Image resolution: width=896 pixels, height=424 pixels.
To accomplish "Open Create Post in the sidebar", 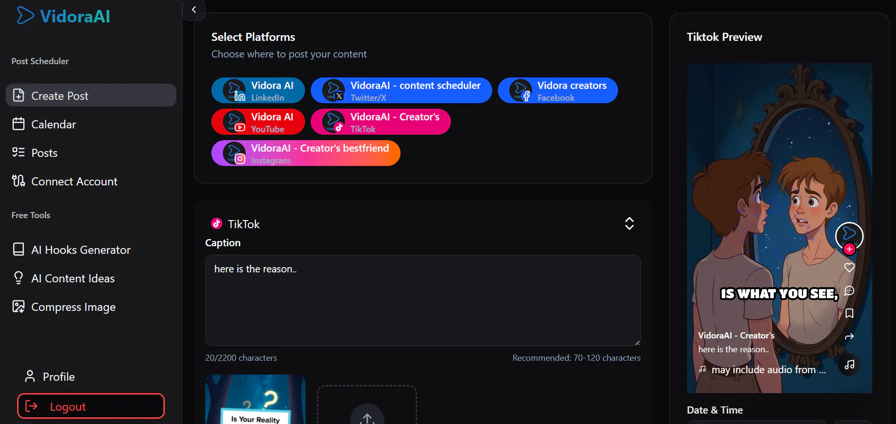I will coord(91,96).
